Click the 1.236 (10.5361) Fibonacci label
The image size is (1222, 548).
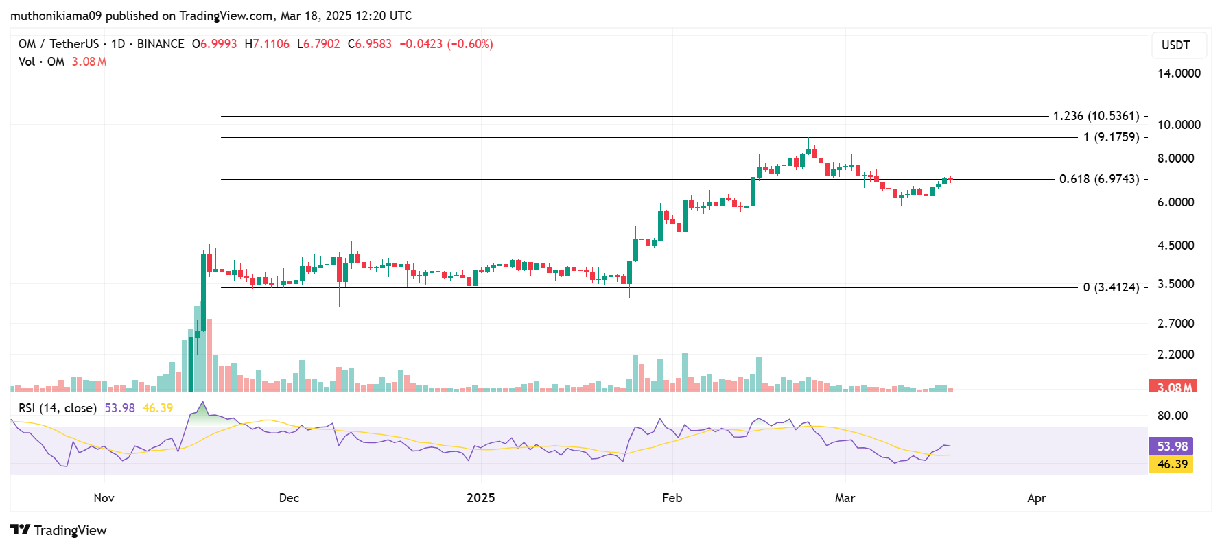[1096, 116]
